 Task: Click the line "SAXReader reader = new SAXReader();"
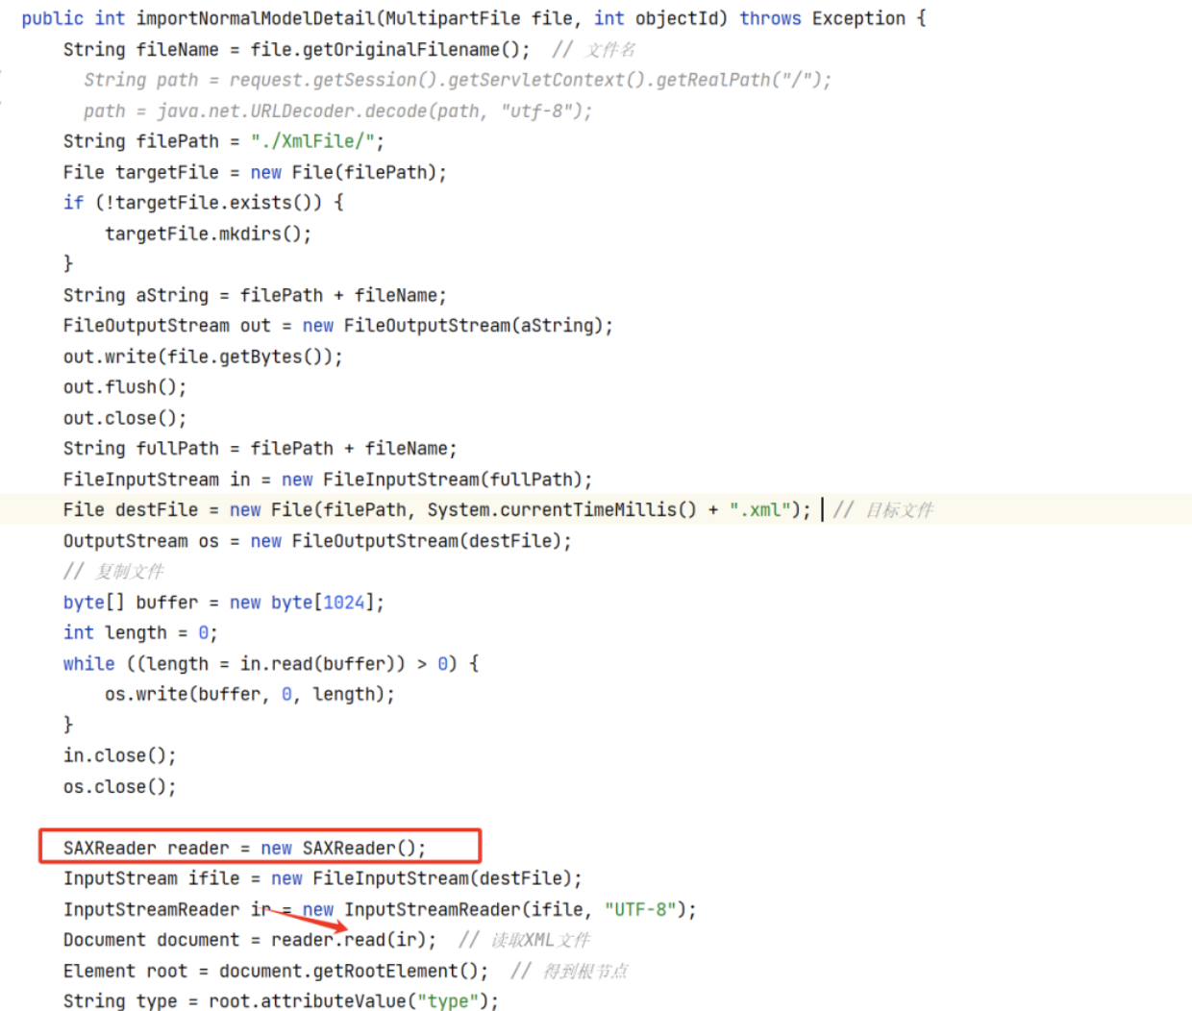[x=244, y=849]
